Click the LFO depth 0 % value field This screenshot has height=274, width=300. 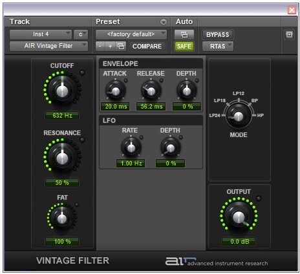click(x=171, y=163)
